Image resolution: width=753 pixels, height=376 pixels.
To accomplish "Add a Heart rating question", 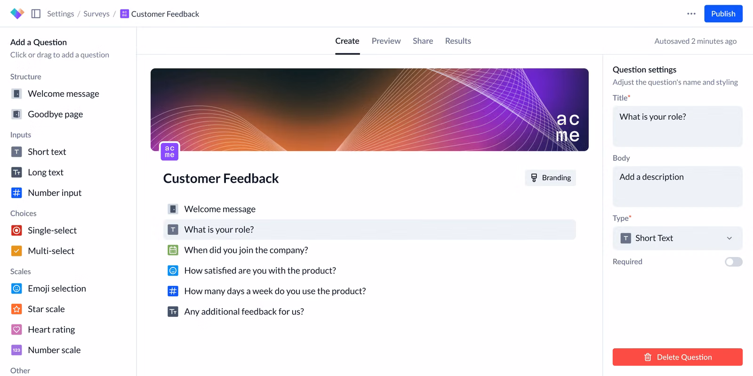I will point(51,329).
